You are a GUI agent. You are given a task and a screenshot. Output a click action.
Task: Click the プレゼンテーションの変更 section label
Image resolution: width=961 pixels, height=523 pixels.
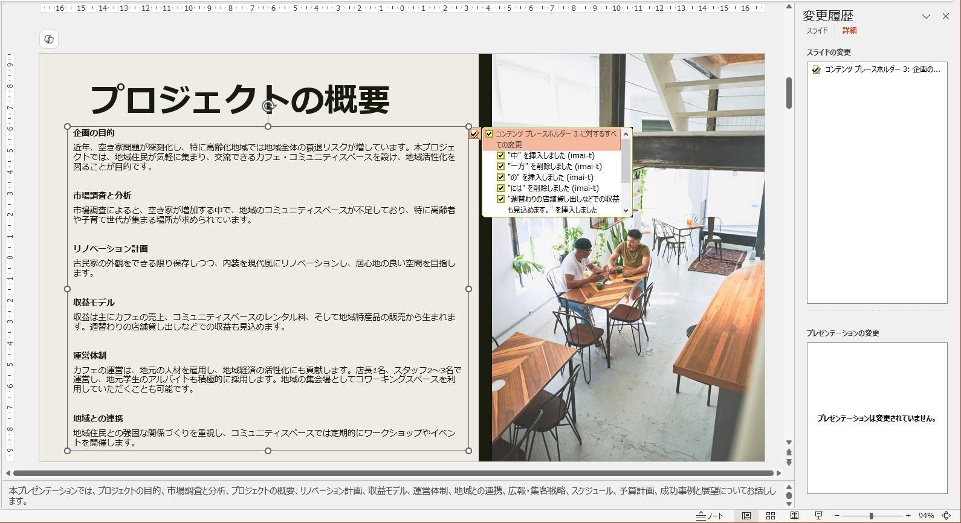[x=843, y=333]
